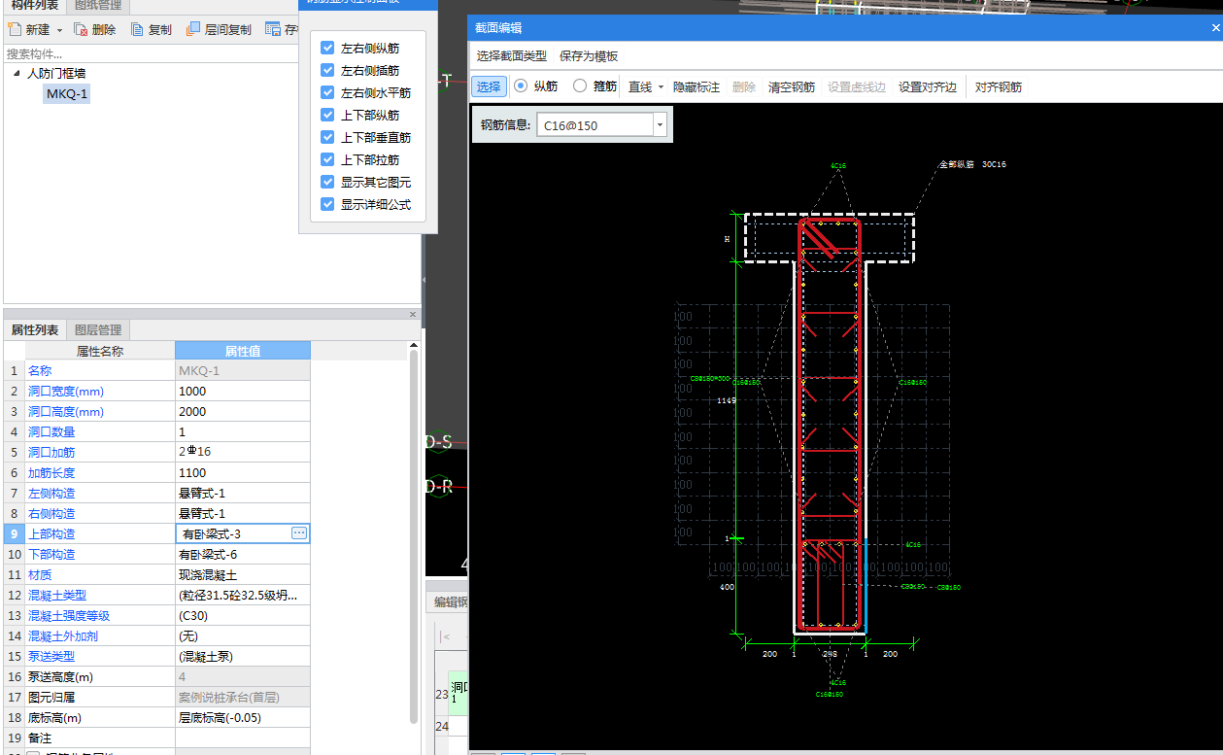This screenshot has width=1223, height=755.
Task: Click the 底标高 value 层底标高(-0.05)
Action: [243, 717]
